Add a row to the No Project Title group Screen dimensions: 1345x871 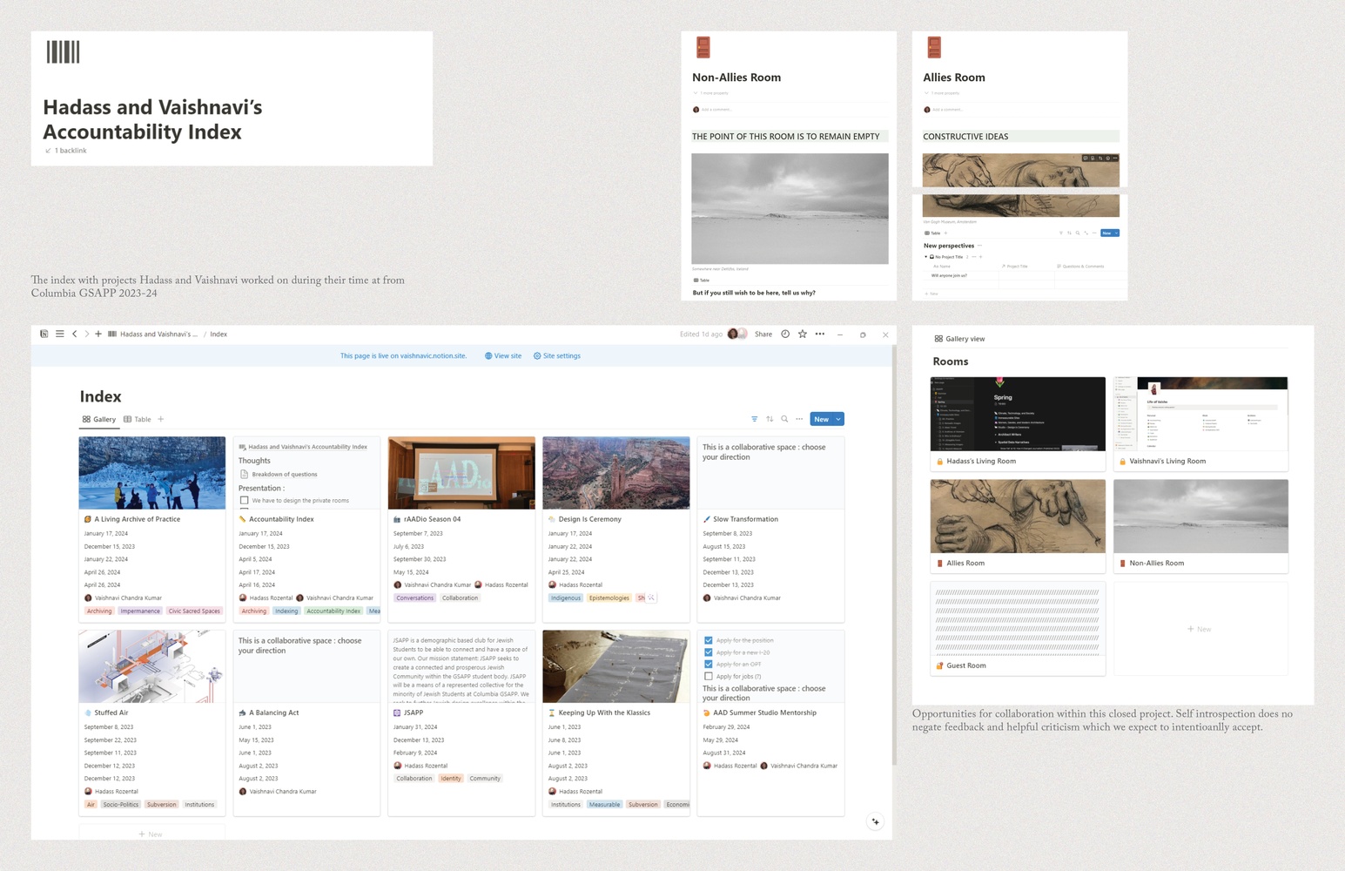[980, 257]
